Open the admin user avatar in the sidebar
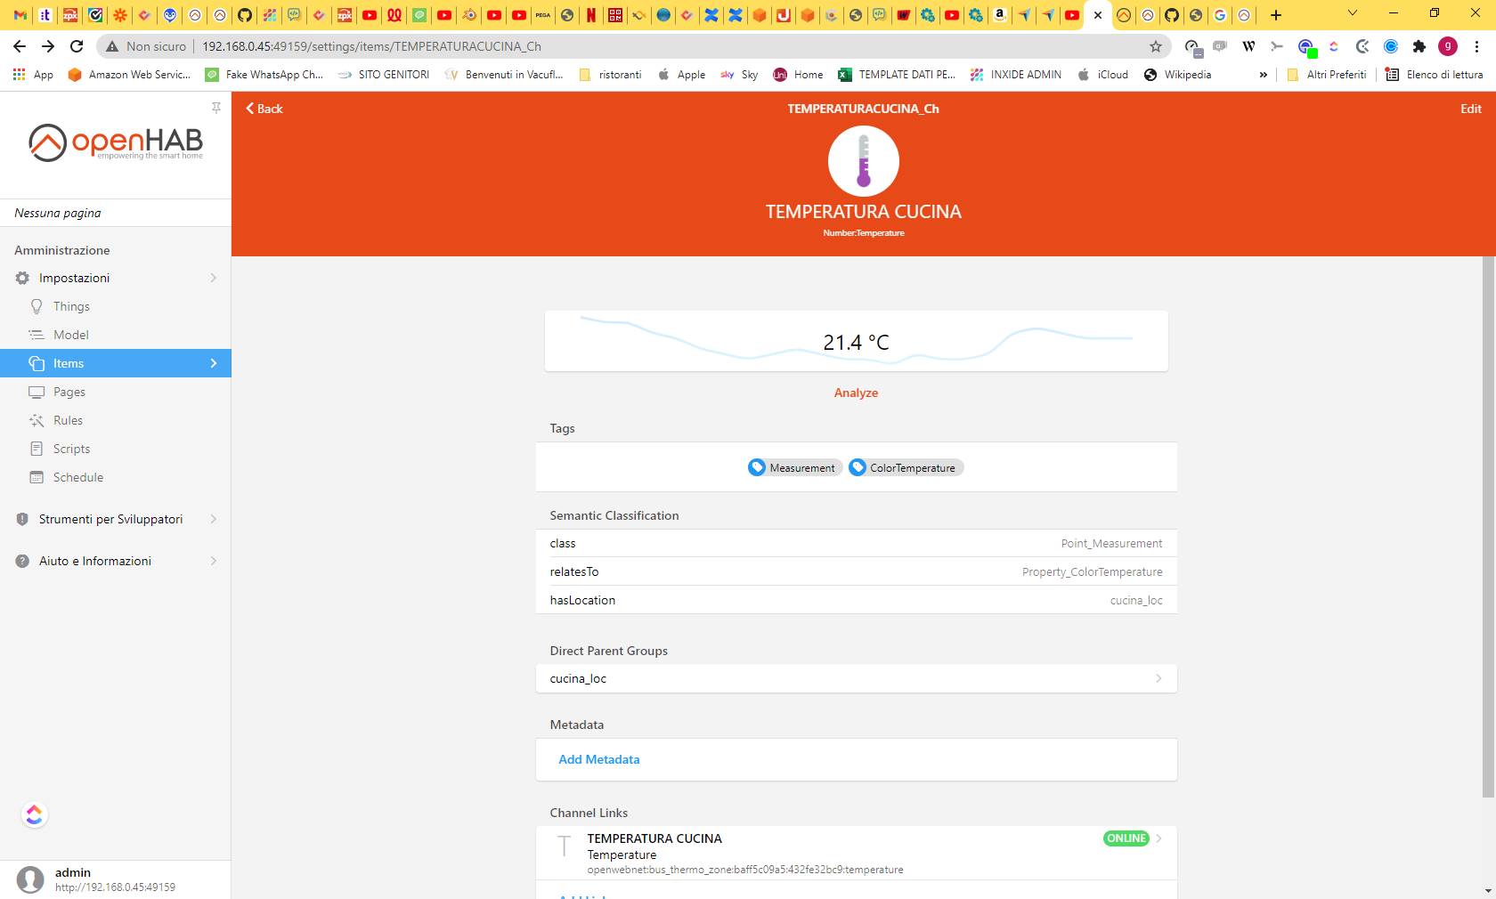The width and height of the screenshot is (1496, 899). coord(30,879)
